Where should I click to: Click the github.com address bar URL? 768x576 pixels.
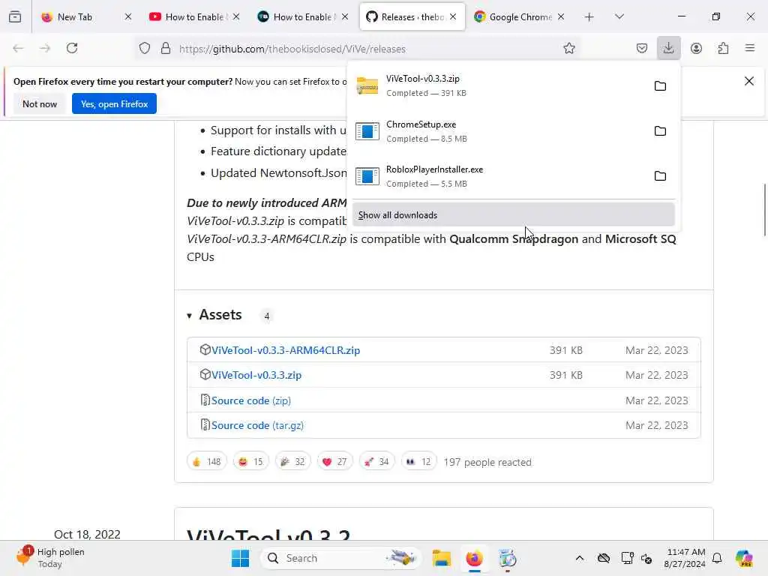point(292,49)
